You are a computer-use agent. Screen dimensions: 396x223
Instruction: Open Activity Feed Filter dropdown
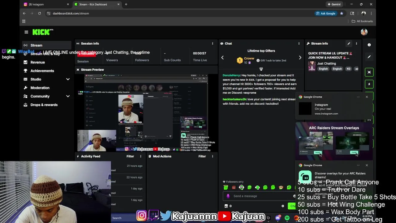[130, 156]
